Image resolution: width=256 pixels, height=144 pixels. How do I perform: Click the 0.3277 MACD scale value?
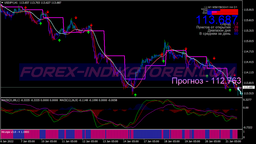coord(247,100)
